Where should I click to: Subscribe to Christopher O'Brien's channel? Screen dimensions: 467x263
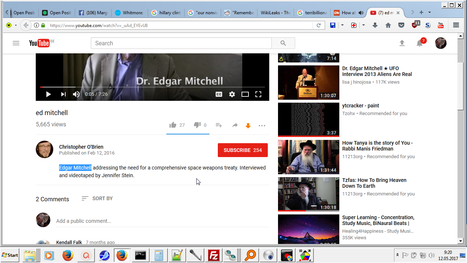click(x=243, y=150)
